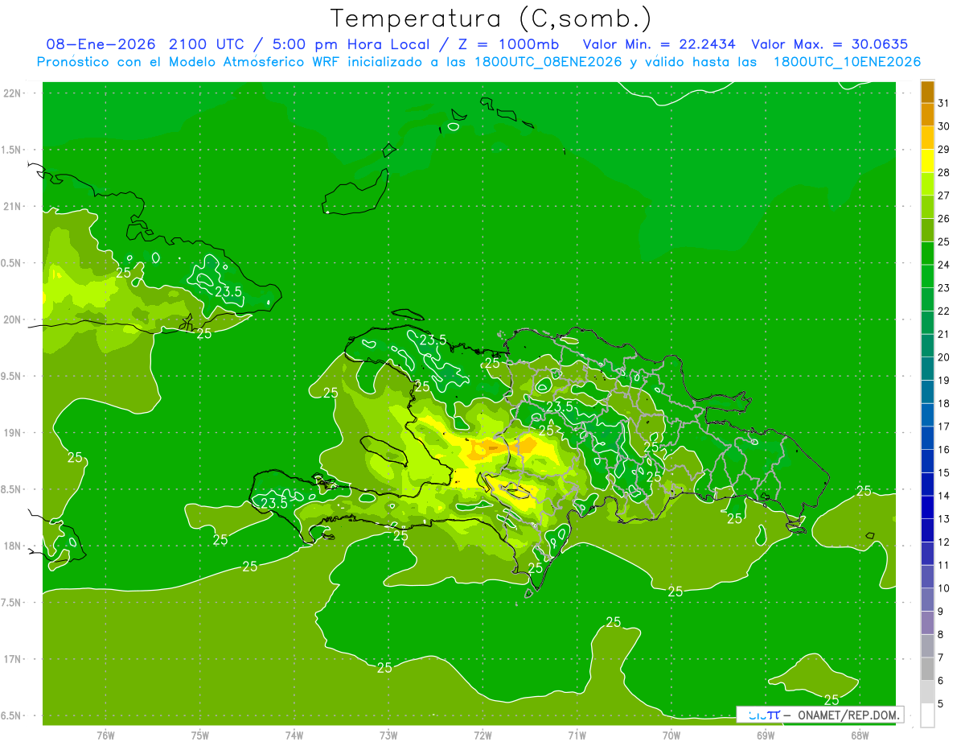Click the "71W" longitude label
The width and height of the screenshot is (965, 746).
tap(577, 735)
